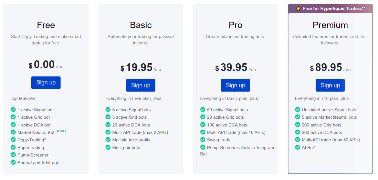Click the check icon beside Multiple take profits
378x180 pixels.
point(108,140)
